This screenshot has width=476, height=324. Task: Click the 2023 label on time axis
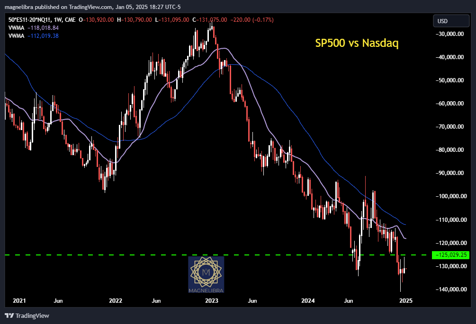click(x=212, y=301)
